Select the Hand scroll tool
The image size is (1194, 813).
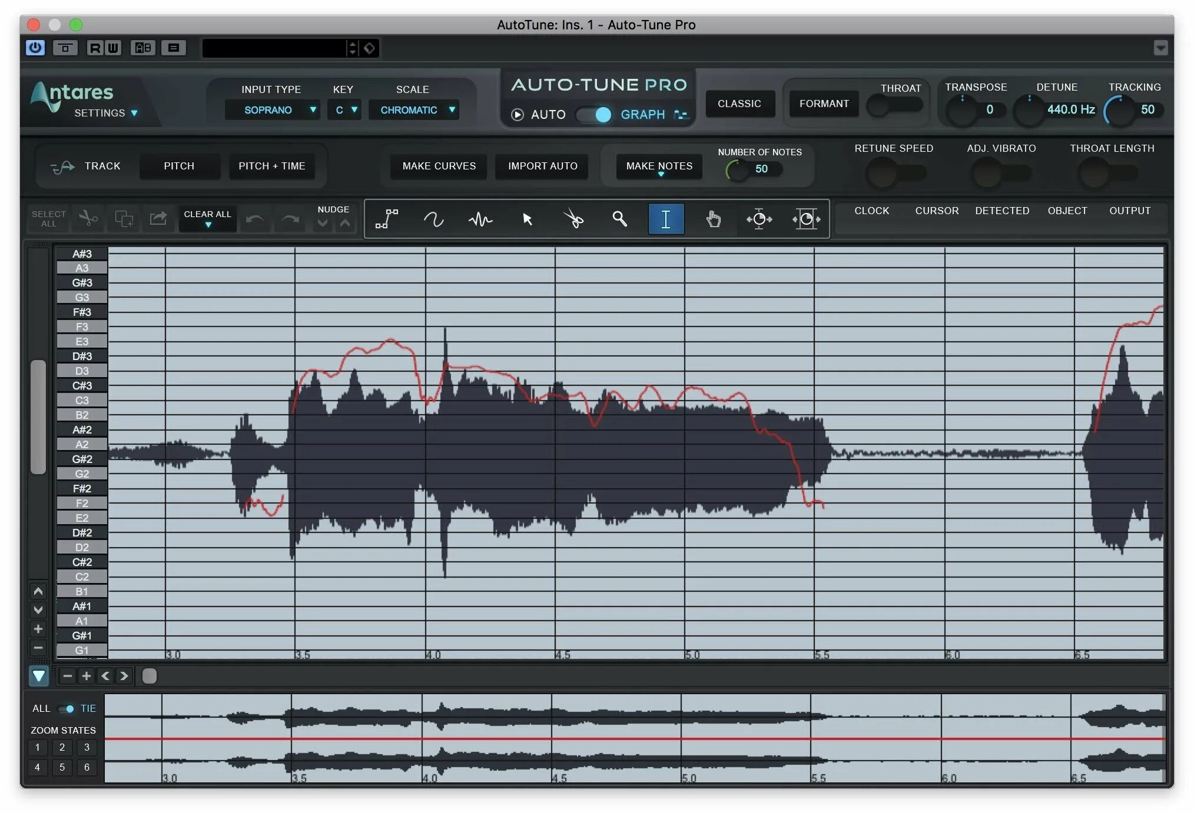713,219
